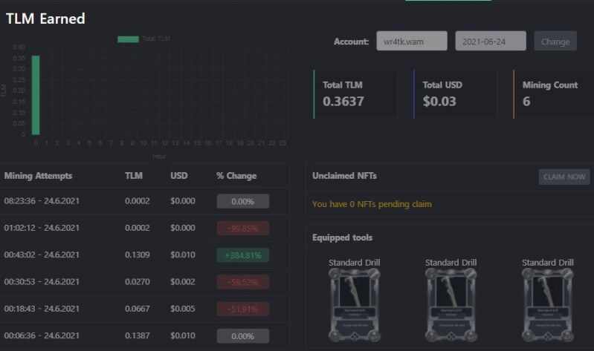Select the 08:23:36 mining attempt row

[145, 201]
